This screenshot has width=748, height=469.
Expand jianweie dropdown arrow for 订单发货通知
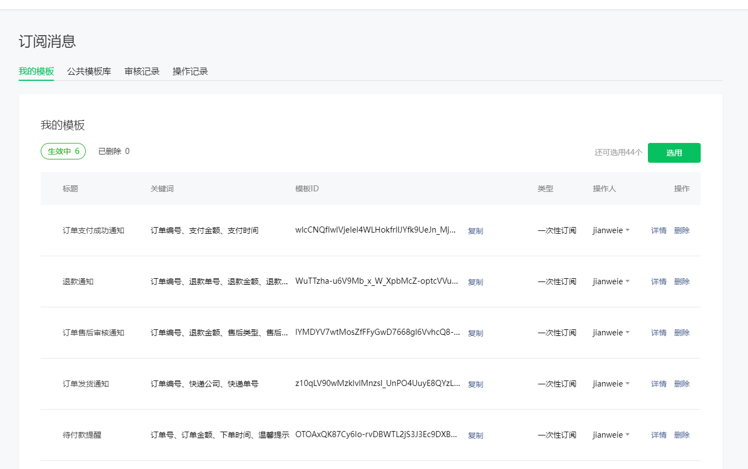point(628,384)
